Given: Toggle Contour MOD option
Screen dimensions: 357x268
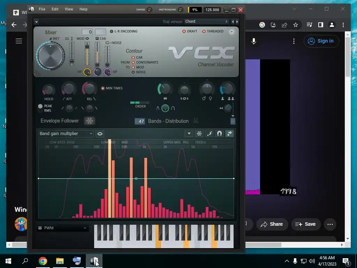Looking at the screenshot, I should [x=138, y=67].
